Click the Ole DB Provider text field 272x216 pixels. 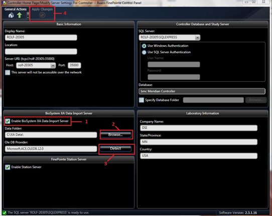51,149
